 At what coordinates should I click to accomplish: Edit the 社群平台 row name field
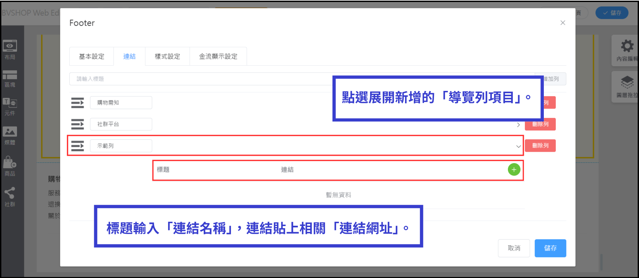pos(121,124)
